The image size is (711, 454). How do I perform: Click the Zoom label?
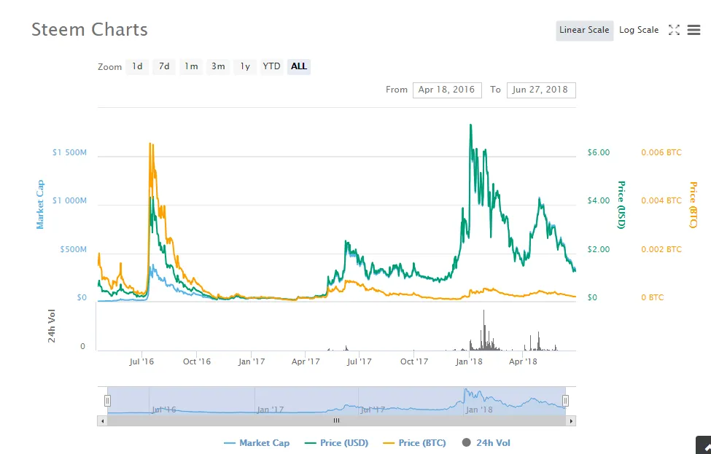109,67
